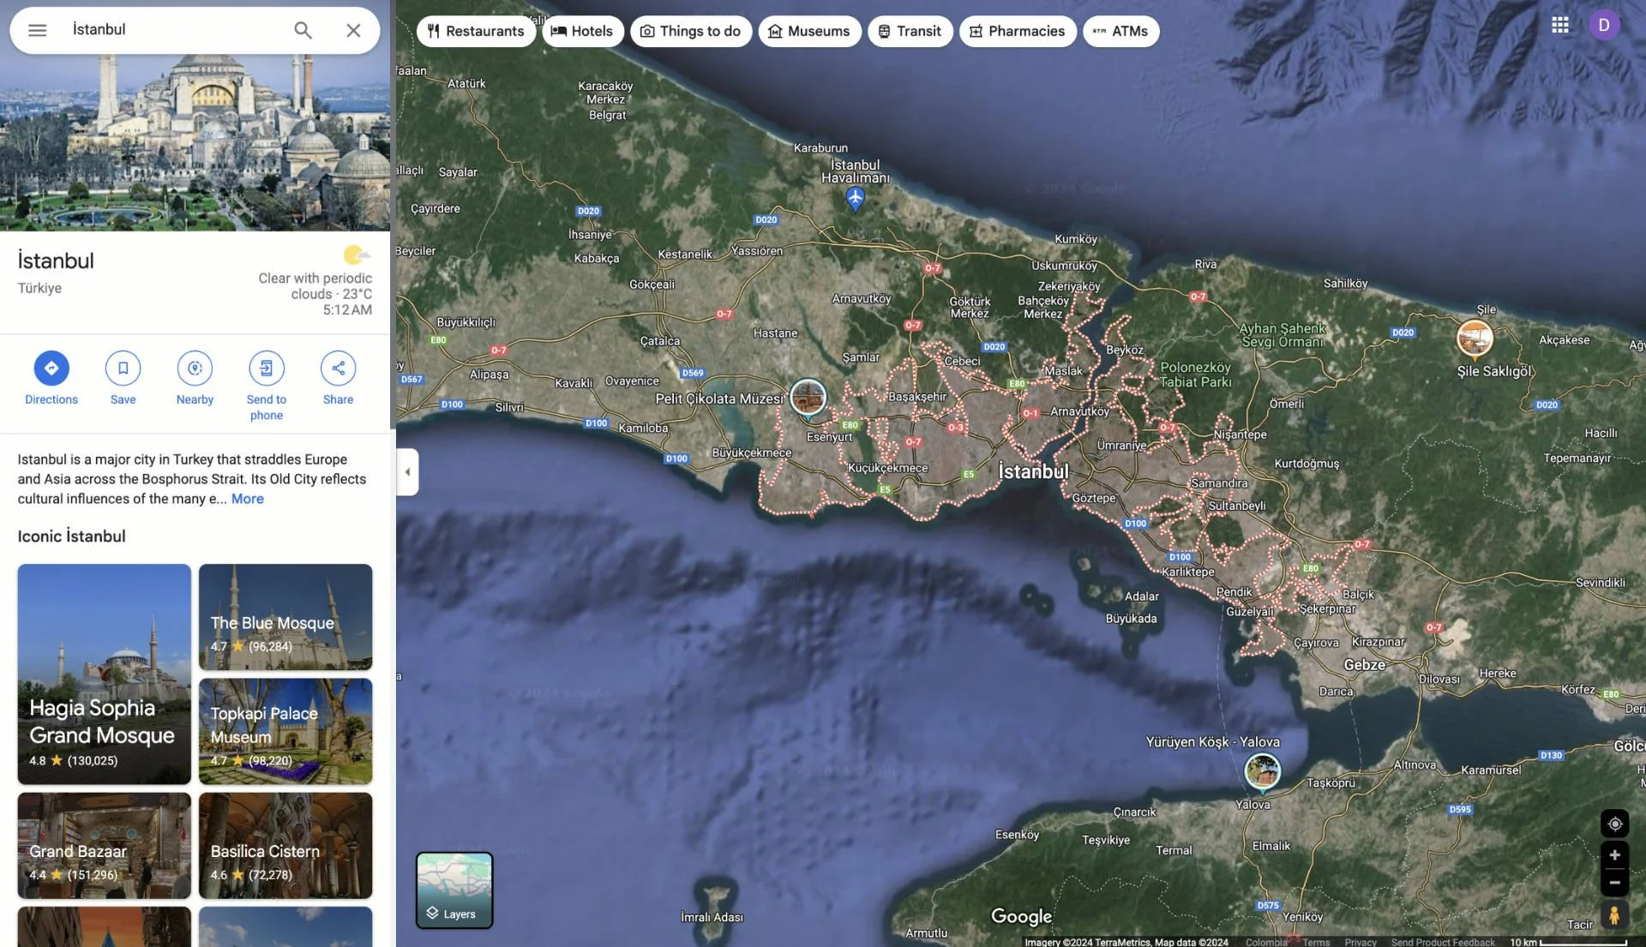Screen dimensions: 1646x947
Task: Click the İstanbul Havalimanı airport marker
Action: click(x=855, y=199)
